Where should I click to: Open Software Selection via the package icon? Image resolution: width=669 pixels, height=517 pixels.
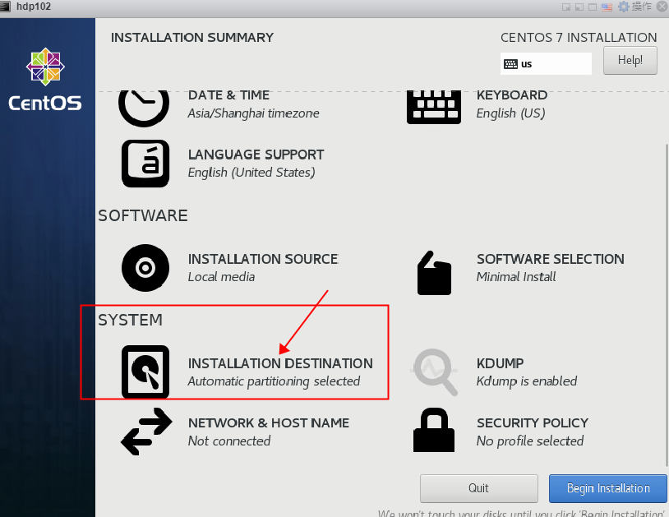coord(434,273)
